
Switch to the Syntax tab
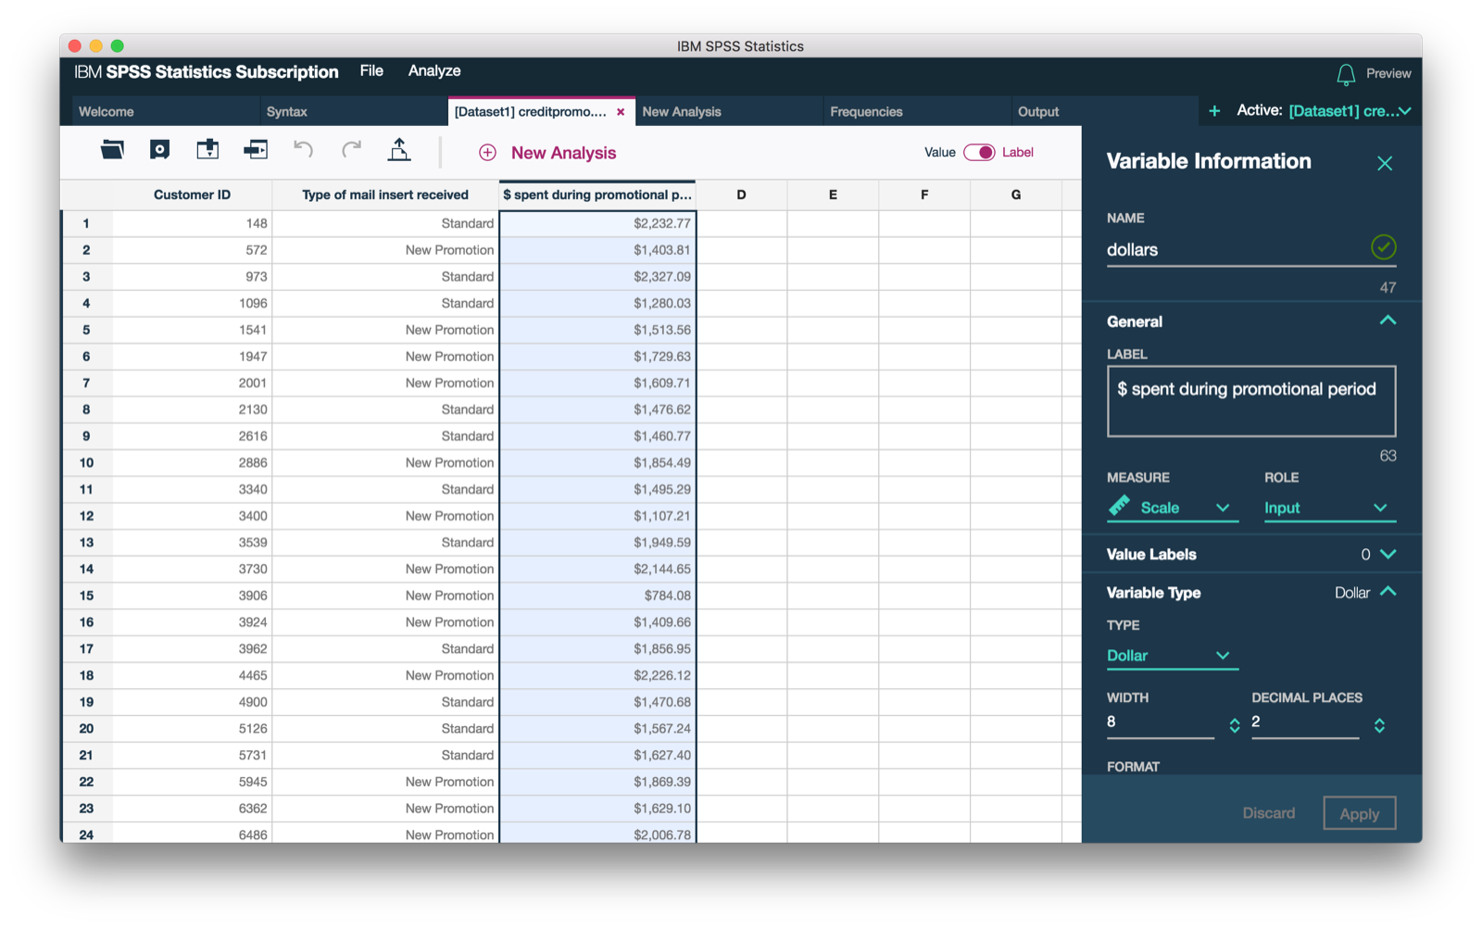click(354, 111)
